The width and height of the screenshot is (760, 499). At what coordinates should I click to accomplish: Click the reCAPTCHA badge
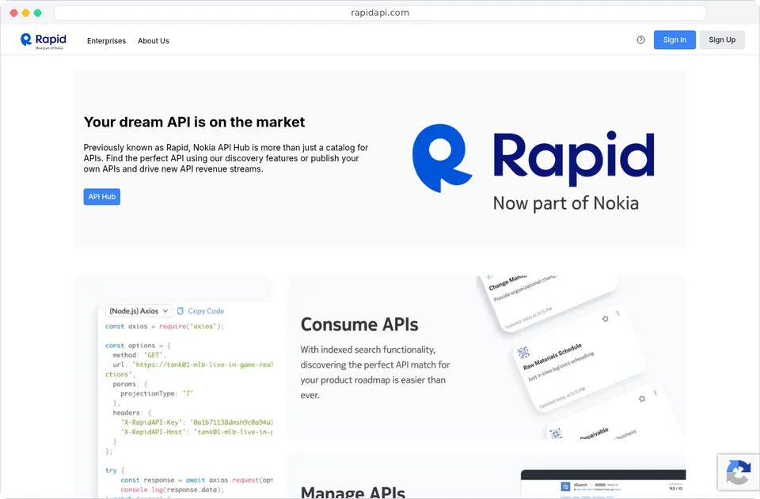click(738, 472)
